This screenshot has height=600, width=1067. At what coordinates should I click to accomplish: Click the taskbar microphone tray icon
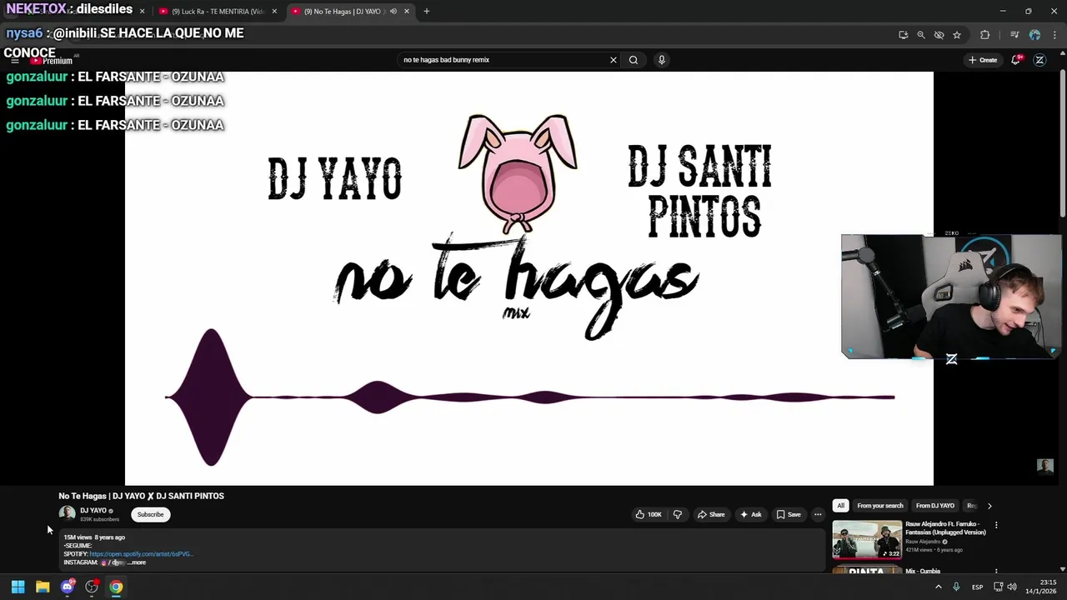click(x=956, y=587)
